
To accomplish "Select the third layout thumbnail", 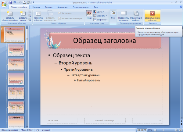I will [x=16, y=65].
